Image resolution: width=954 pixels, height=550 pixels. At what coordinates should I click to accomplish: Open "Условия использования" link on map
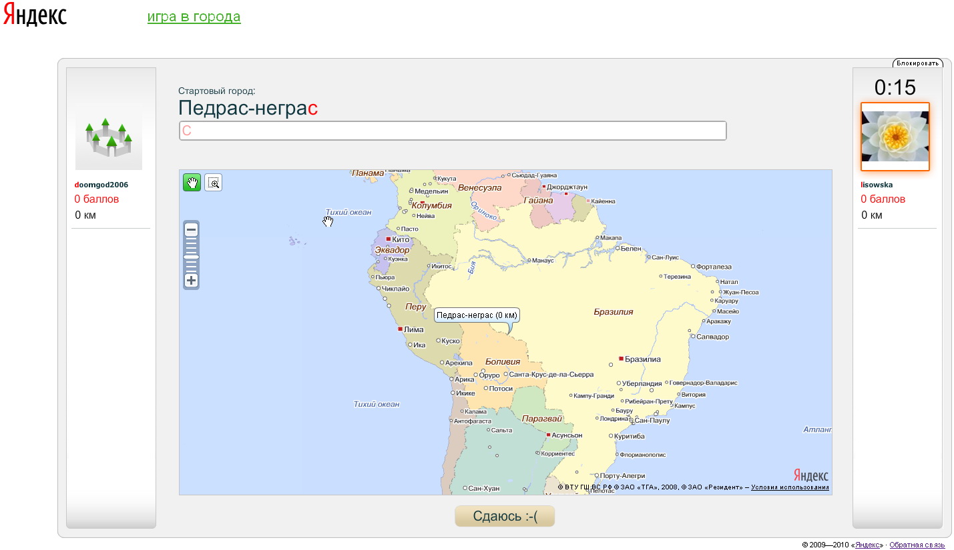tap(790, 487)
